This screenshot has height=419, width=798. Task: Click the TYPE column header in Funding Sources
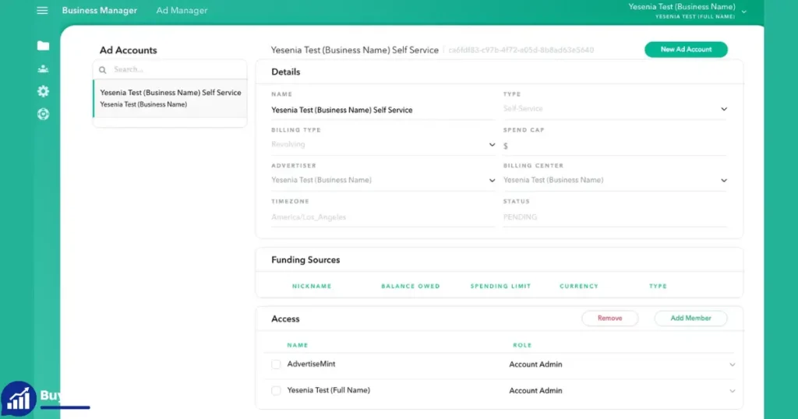[658, 287]
